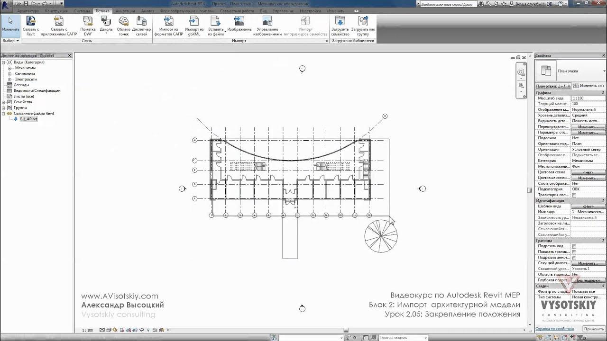This screenshot has width=607, height=341.
Task: Toggle Траектория солнца checkbox
Action: click(574, 195)
